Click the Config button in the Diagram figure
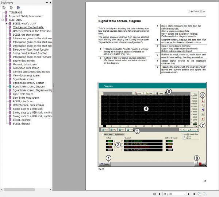This screenshot has width=219, height=197. (x=105, y=164)
